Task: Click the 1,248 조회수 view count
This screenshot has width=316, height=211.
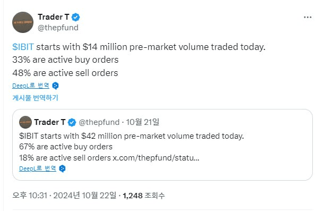Action: 144,196
